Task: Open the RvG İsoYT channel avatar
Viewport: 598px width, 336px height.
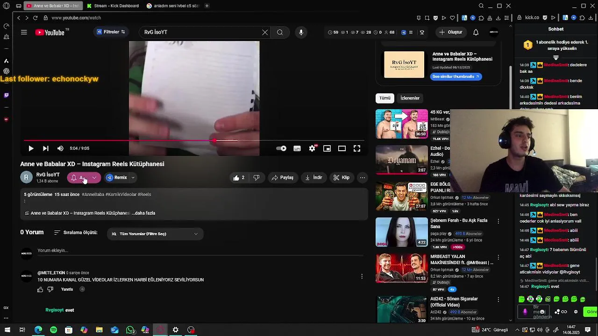Action: pyautogui.click(x=26, y=177)
